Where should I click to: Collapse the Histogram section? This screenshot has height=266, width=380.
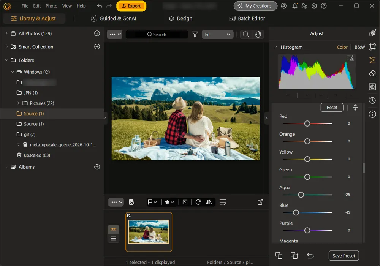(x=275, y=47)
